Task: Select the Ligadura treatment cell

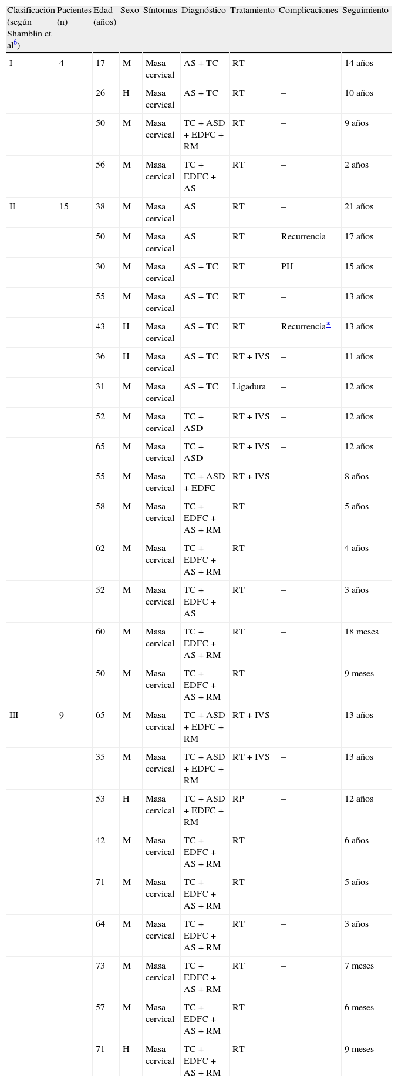Action: click(249, 386)
